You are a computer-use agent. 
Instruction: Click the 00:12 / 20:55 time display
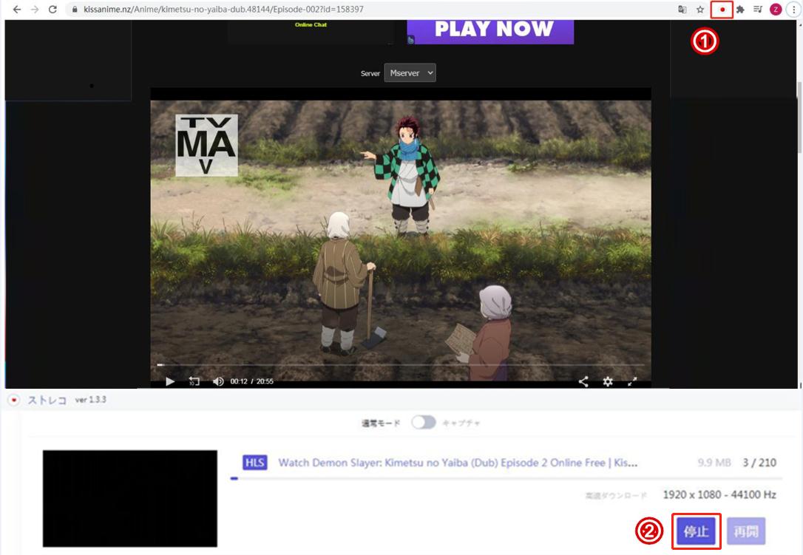click(251, 381)
